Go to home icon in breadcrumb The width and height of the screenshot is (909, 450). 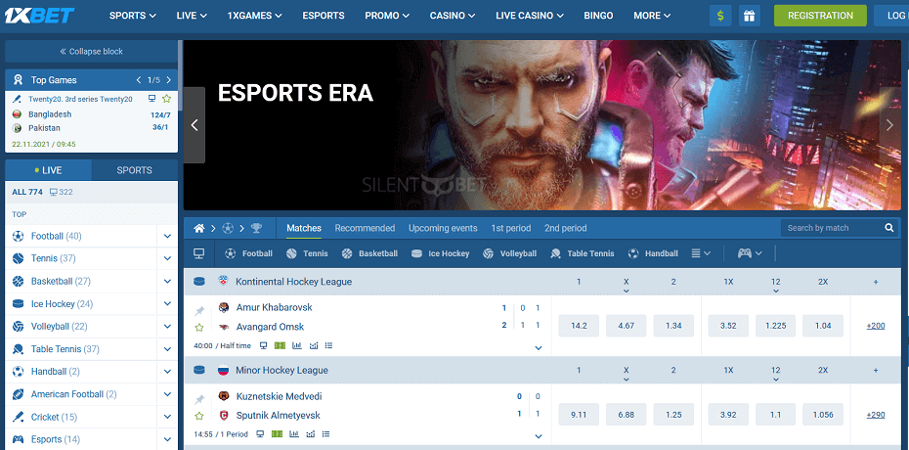pyautogui.click(x=198, y=229)
